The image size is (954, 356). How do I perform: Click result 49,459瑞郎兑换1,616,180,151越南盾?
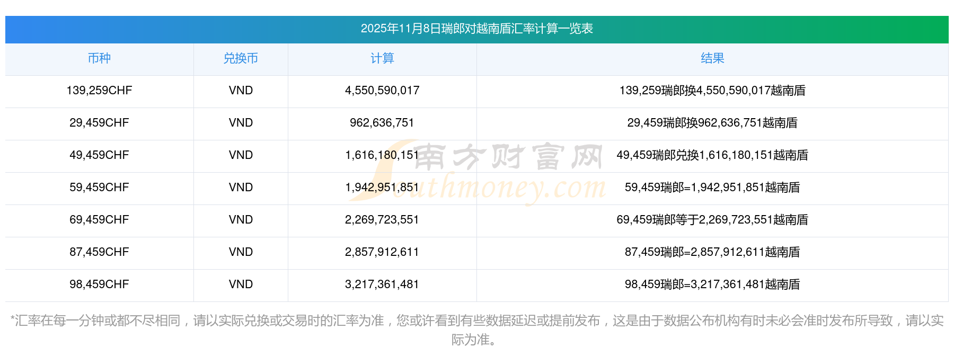[712, 155]
